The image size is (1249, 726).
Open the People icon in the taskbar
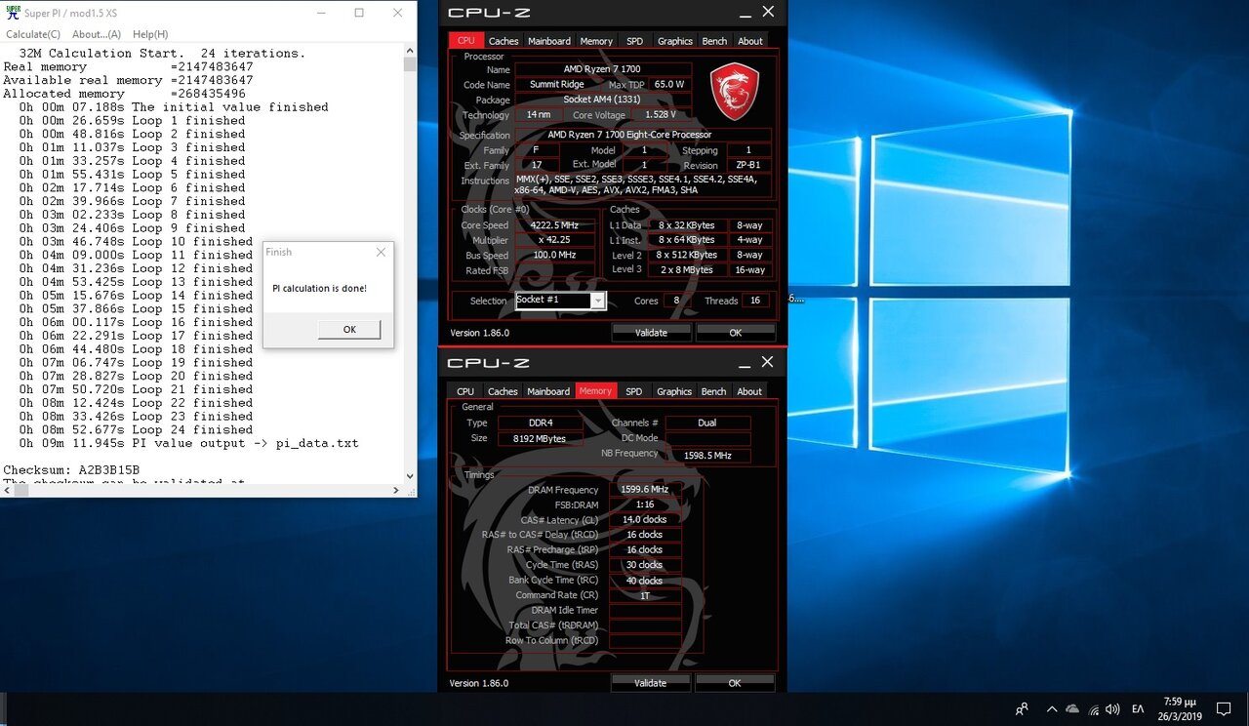coord(1022,709)
